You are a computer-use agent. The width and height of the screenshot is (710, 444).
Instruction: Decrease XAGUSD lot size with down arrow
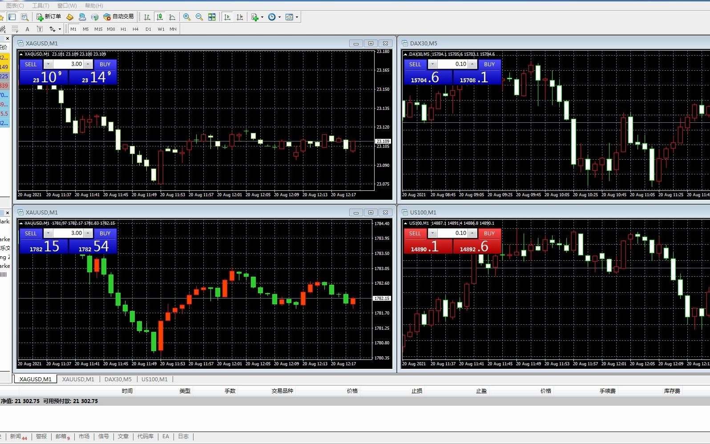coord(48,64)
